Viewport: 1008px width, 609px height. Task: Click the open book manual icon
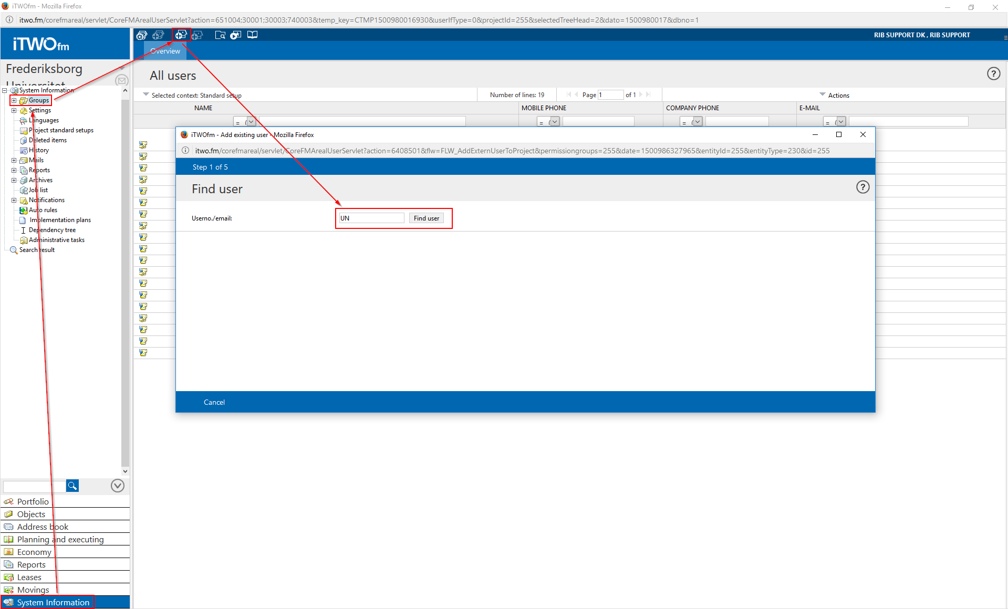[x=253, y=35]
